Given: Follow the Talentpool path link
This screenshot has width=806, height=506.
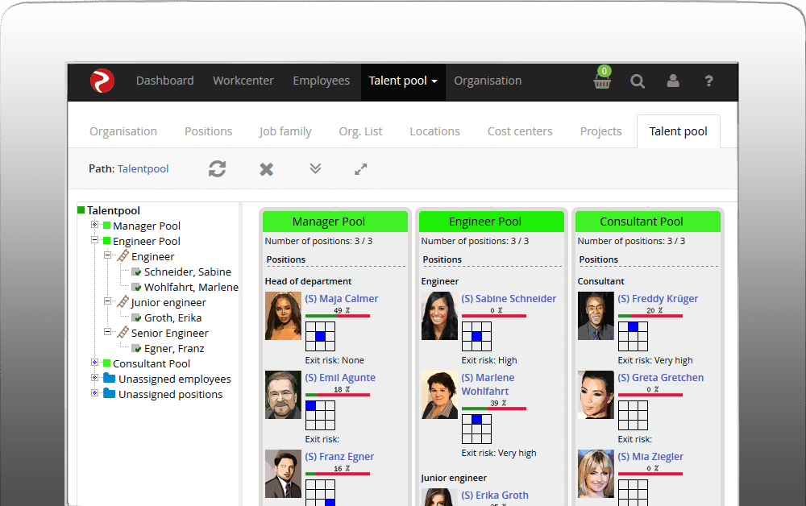Looking at the screenshot, I should pos(143,168).
